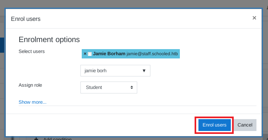This screenshot has width=268, height=140.
Task: Open the user search dropdown arrow
Action: tap(144, 71)
